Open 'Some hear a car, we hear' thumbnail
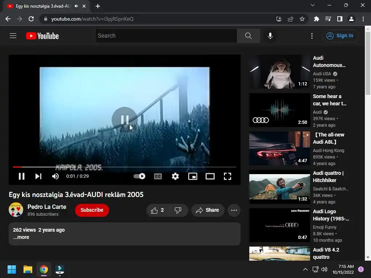This screenshot has height=278, width=371. pyautogui.click(x=279, y=110)
